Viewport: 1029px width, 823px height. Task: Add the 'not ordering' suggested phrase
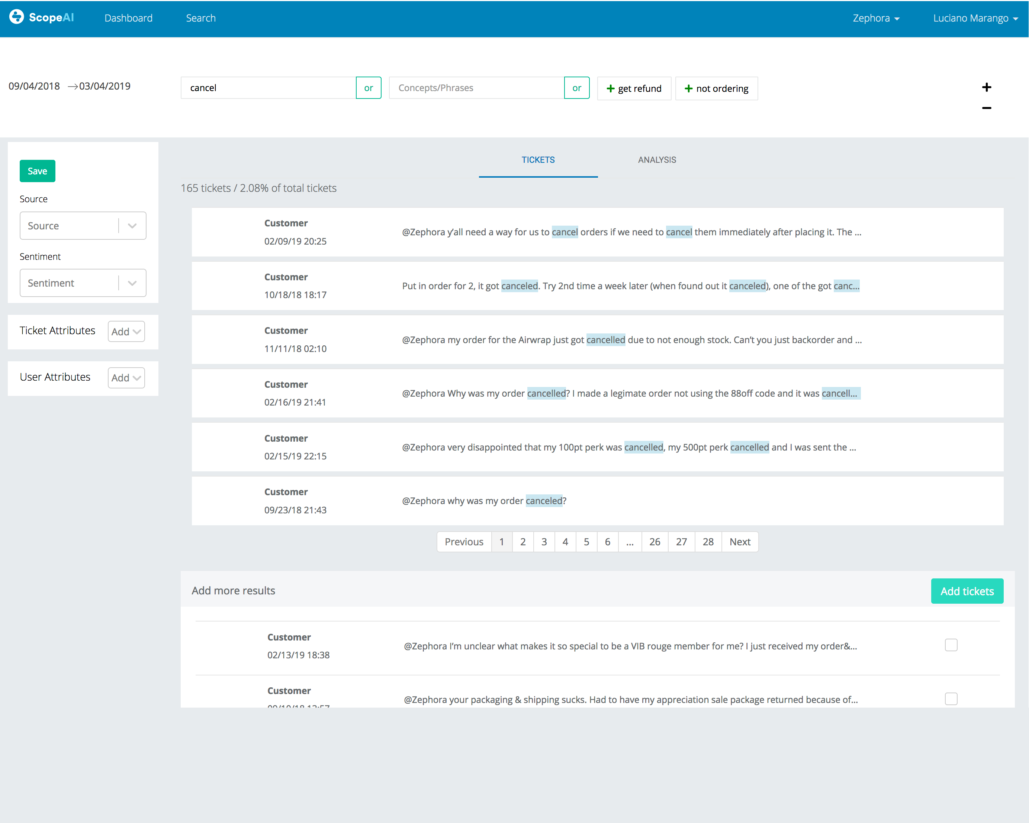pyautogui.click(x=716, y=88)
